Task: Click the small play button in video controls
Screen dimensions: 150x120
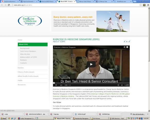Action: (56, 85)
